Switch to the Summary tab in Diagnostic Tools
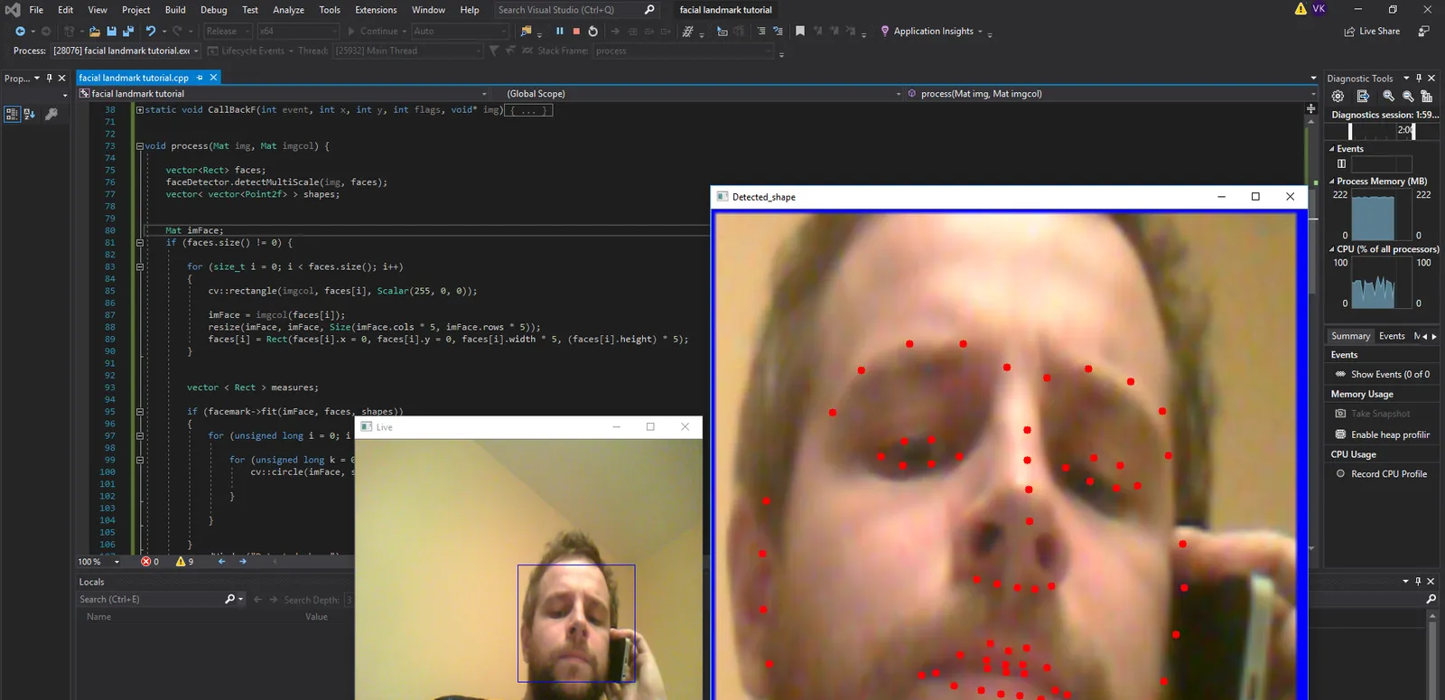Viewport: 1445px width, 700px height. 1350,336
